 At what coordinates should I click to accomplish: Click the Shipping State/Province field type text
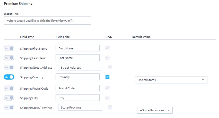[36, 108]
